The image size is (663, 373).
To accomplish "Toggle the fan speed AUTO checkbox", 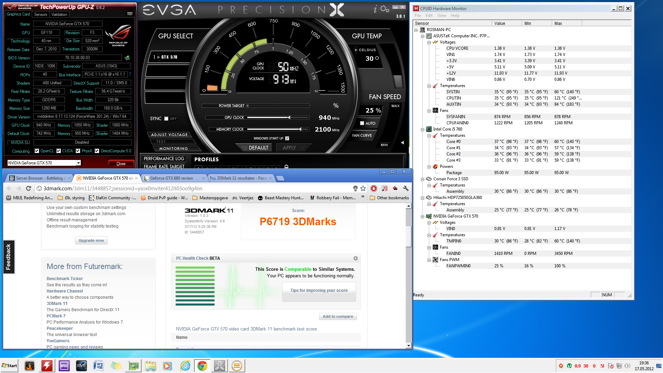I will pyautogui.click(x=362, y=123).
